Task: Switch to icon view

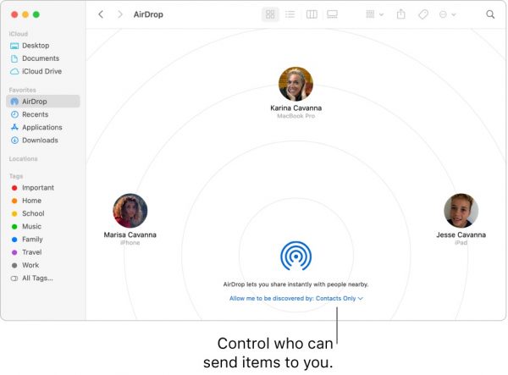Action: (270, 14)
